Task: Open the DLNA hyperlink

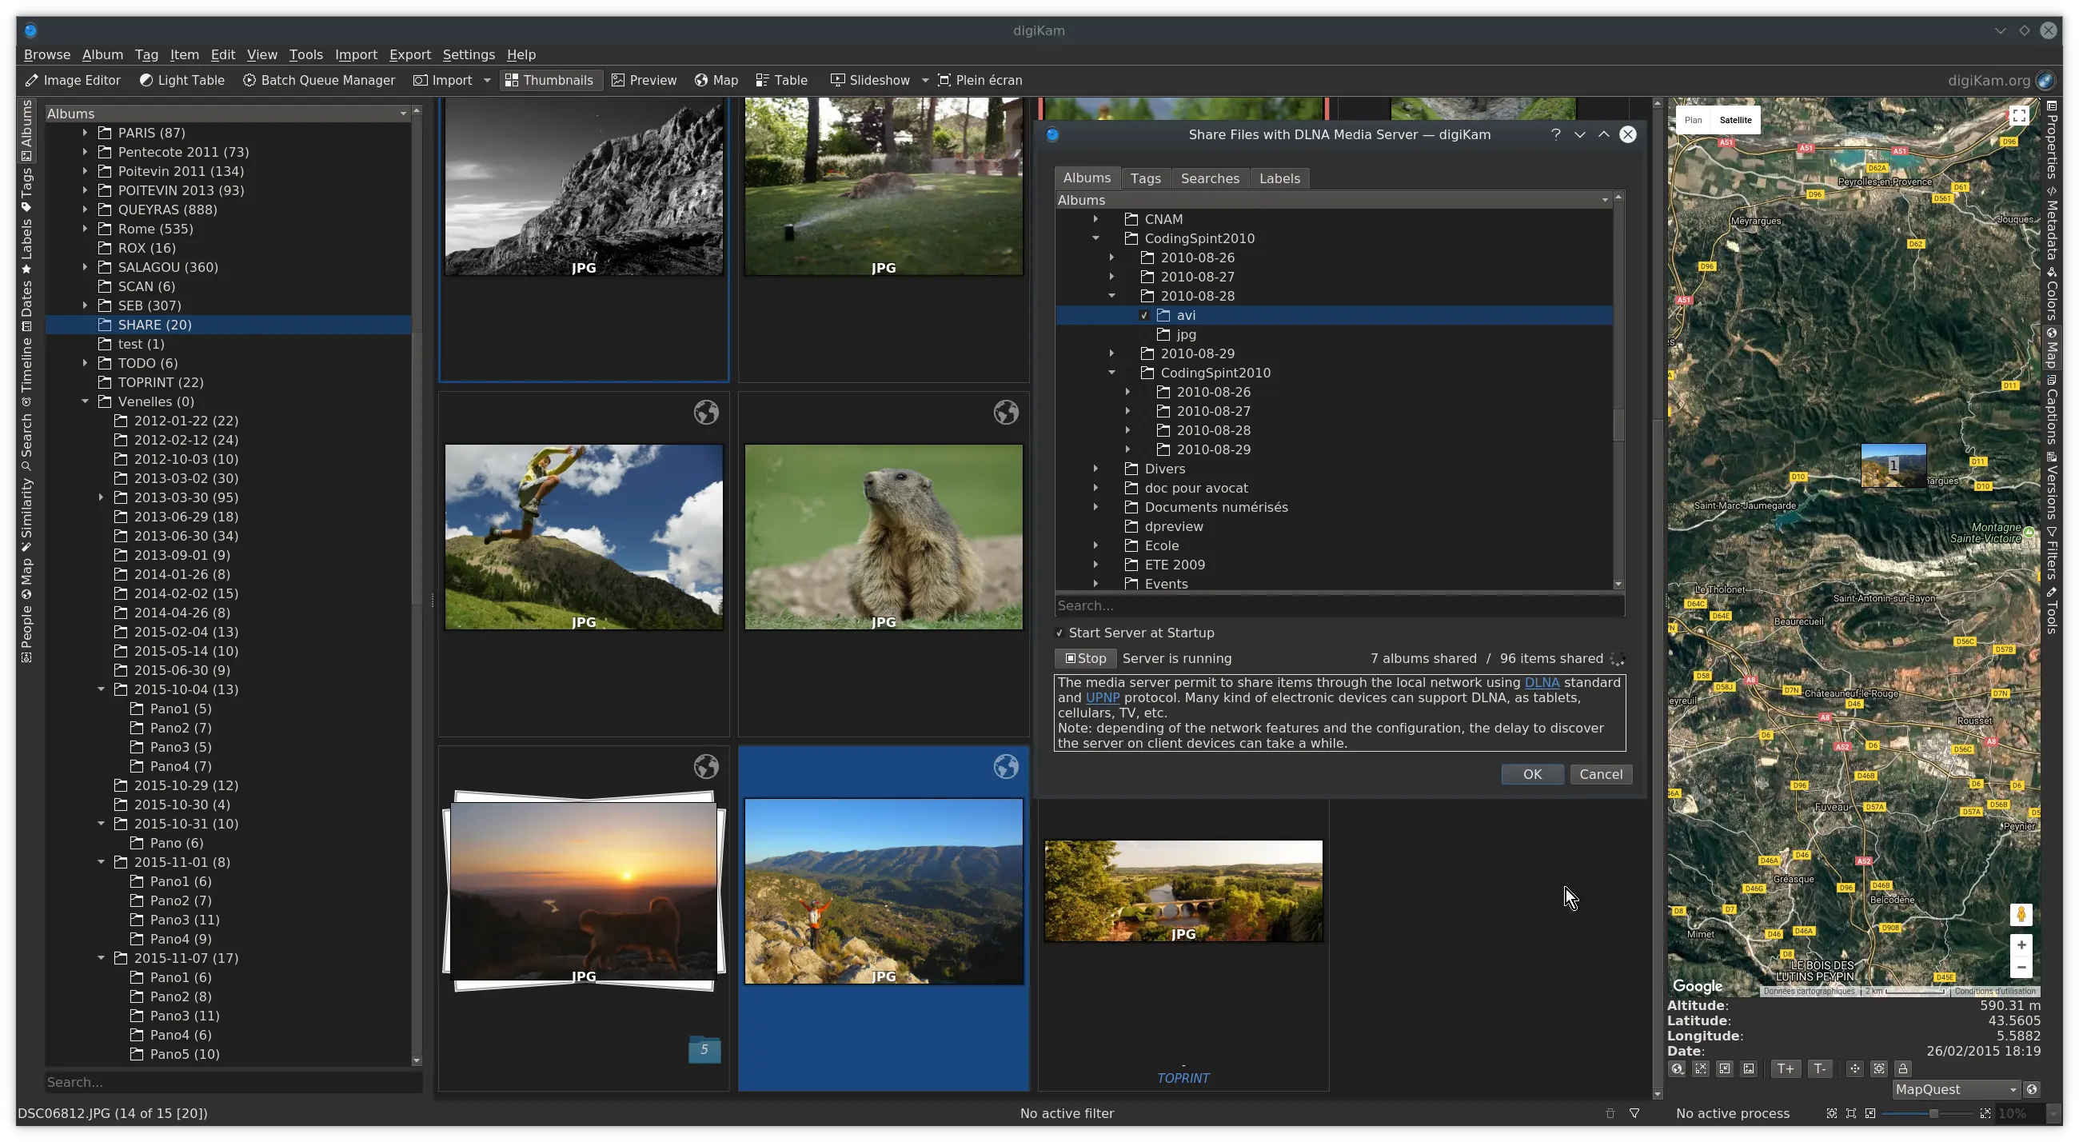Action: [x=1541, y=683]
